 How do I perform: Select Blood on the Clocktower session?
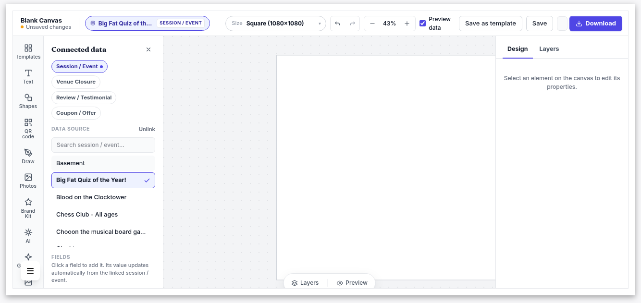pyautogui.click(x=103, y=197)
